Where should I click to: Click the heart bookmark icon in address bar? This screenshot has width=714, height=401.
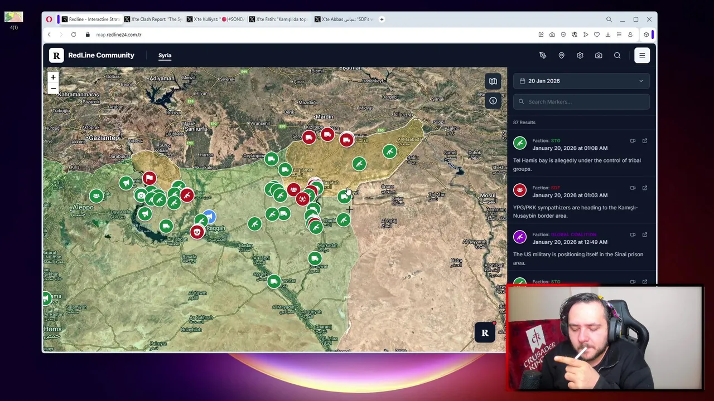point(597,35)
